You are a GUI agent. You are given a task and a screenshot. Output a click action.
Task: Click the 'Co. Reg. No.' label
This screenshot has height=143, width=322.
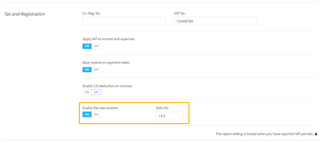[x=92, y=13]
